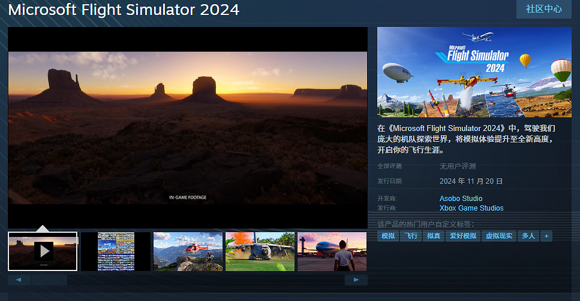Screen dimensions: 580x301
Task: Click the right arrow of thumbnail strip
Action: 356,279
